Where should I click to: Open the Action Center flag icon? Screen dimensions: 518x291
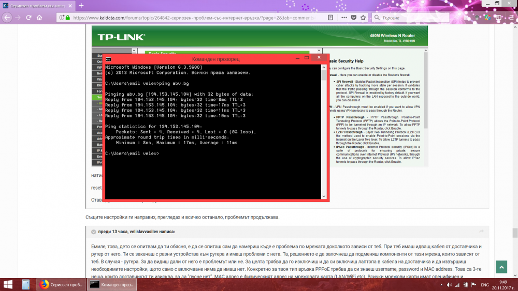tap(474, 285)
